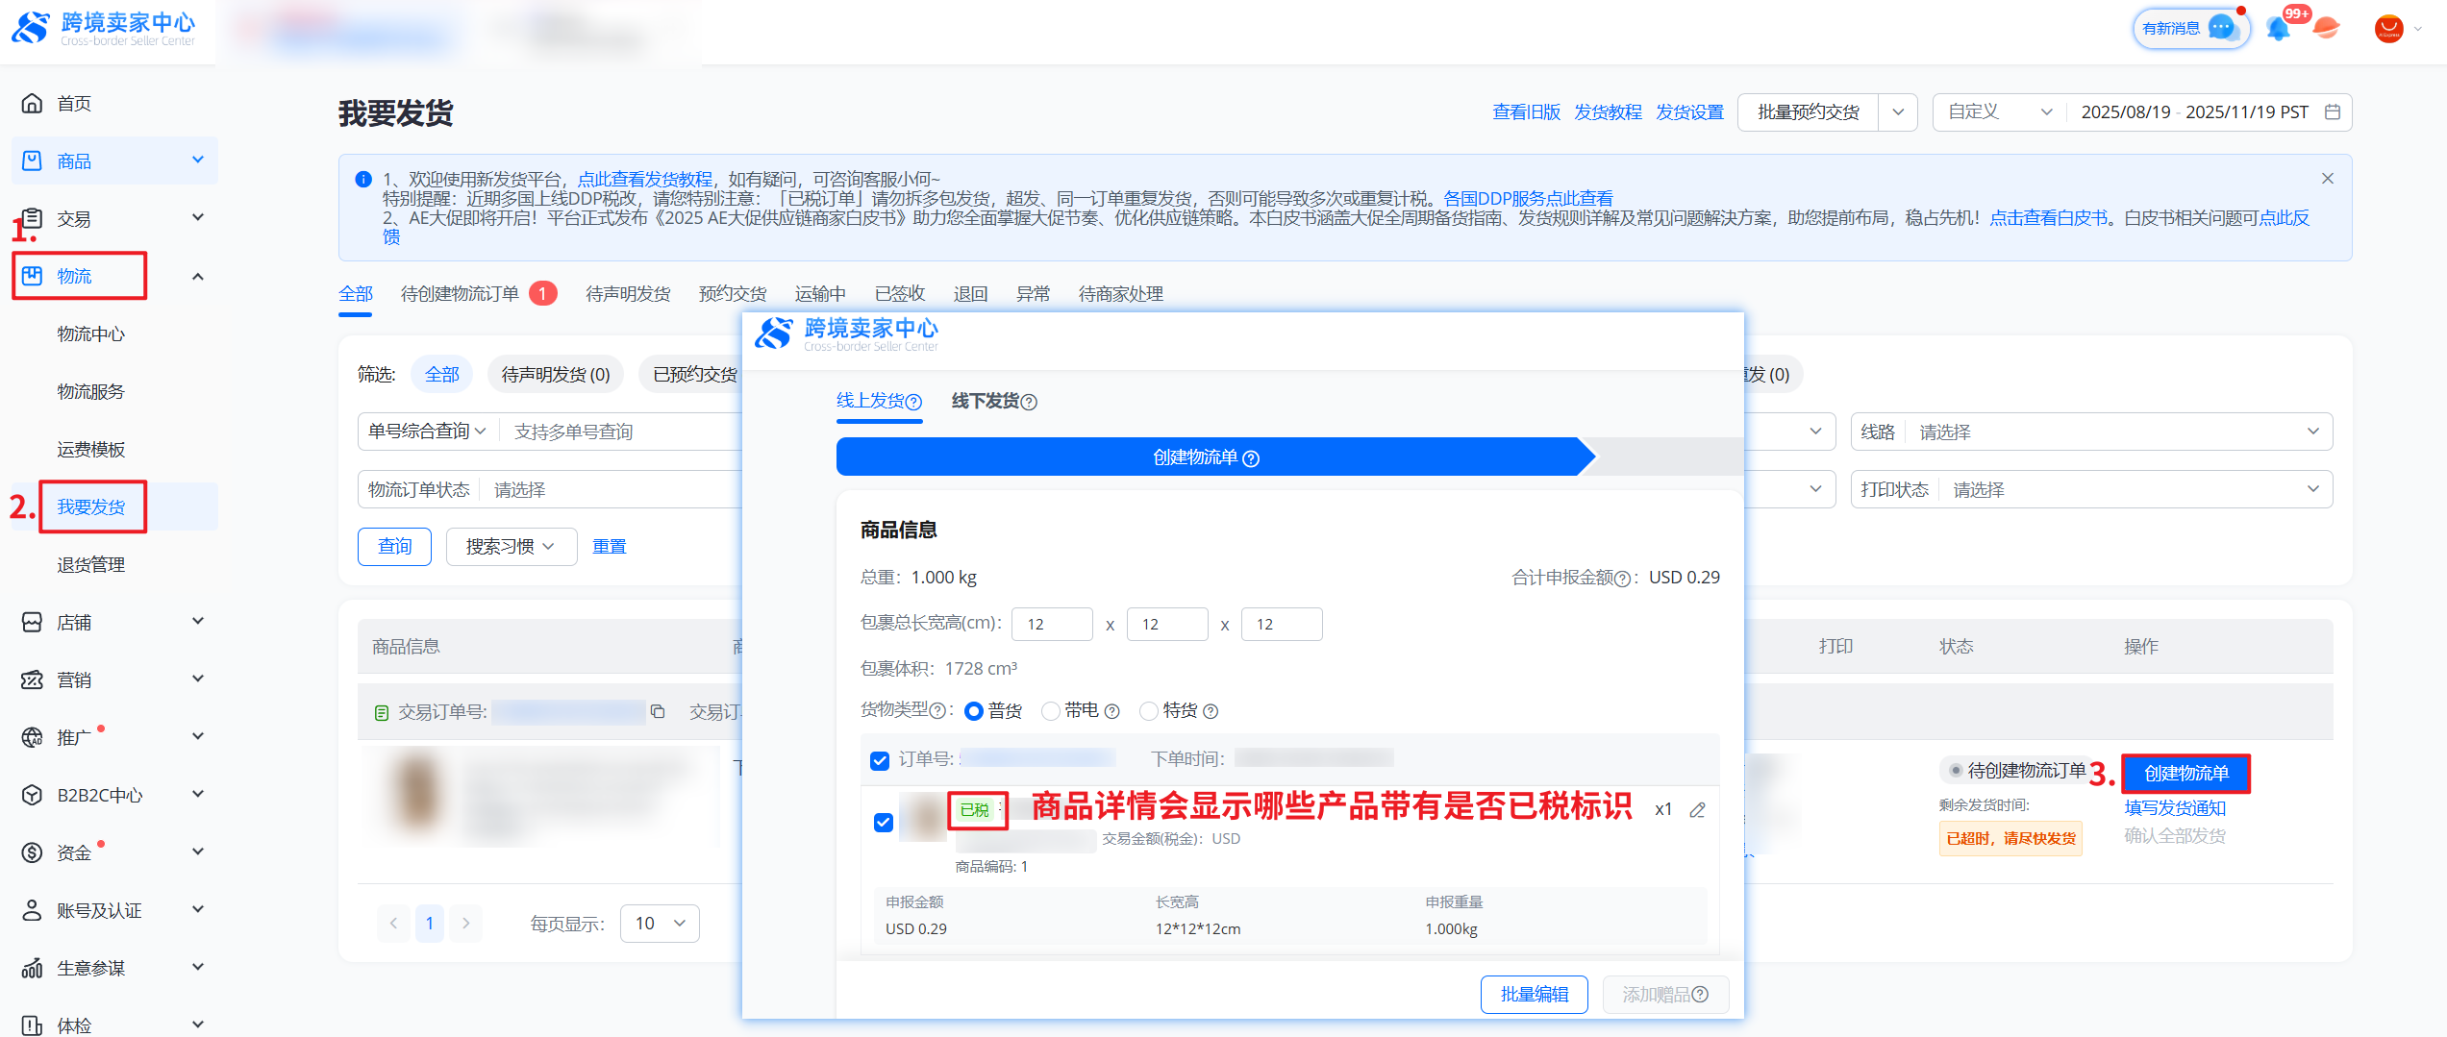Switch to the 线下发货 tab

click(x=986, y=402)
